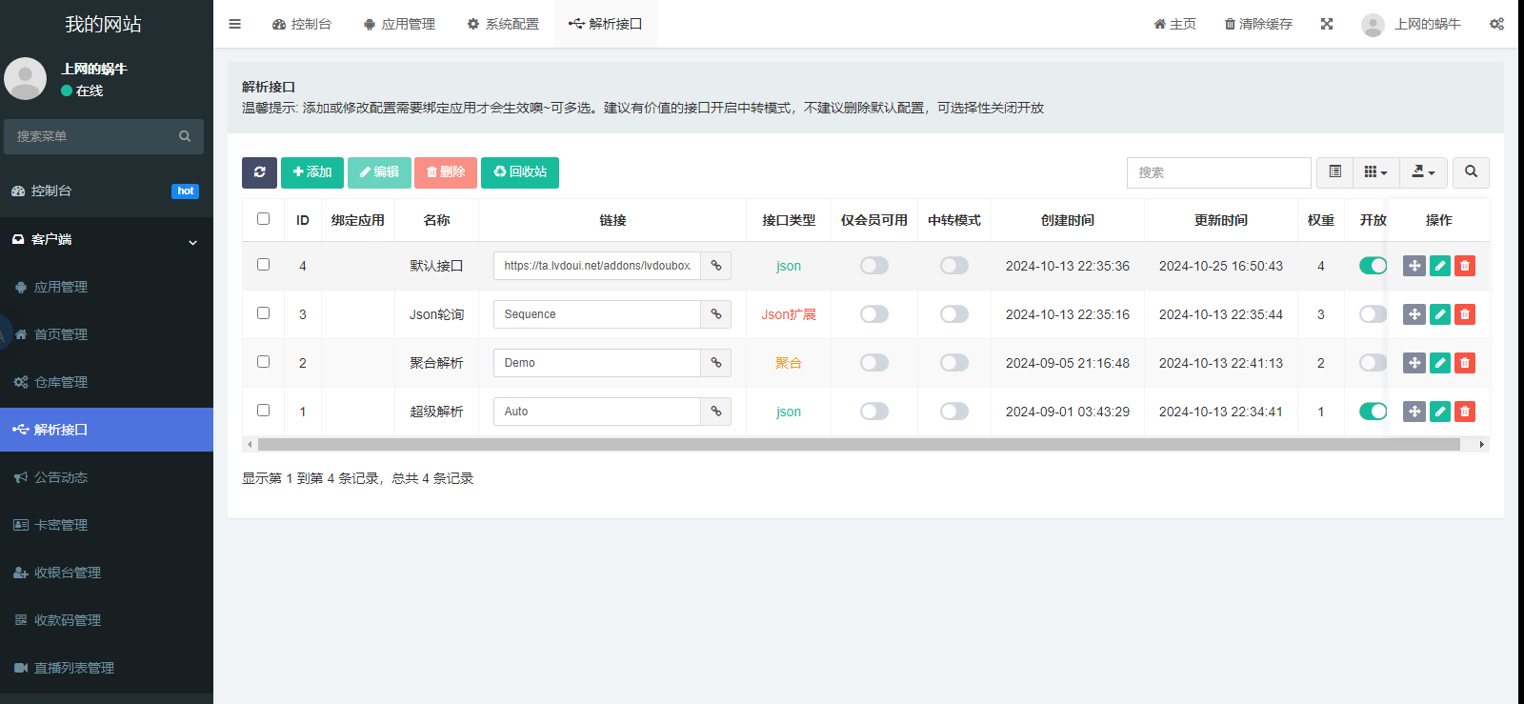The image size is (1524, 704).
Task: Click link icon beside Auto field
Action: (x=716, y=412)
